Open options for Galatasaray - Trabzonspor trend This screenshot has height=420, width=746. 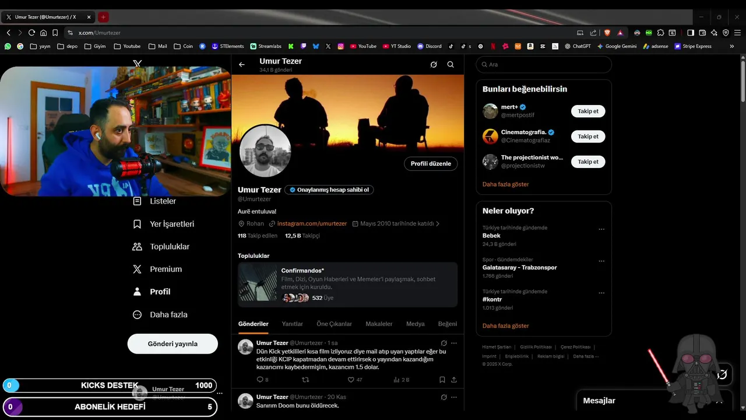click(601, 261)
